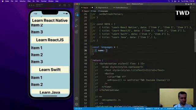Open the File menu
Screen dimensions: 196x110
12,1
